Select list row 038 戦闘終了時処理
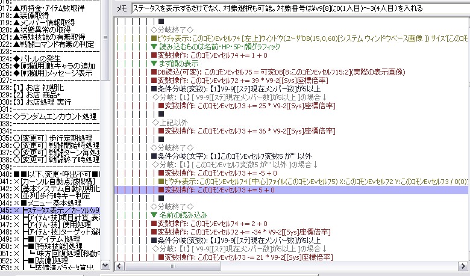This screenshot has width=470, height=276. (50, 159)
